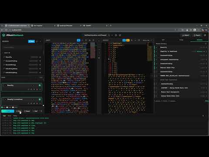Select the active green tab in right panel
The width and height of the screenshot is (209, 157).
click(x=199, y=40)
